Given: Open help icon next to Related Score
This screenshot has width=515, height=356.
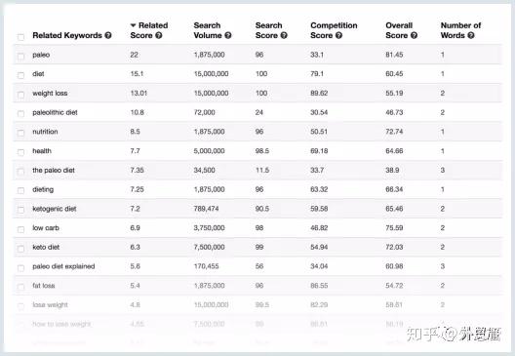Looking at the screenshot, I should point(159,35).
